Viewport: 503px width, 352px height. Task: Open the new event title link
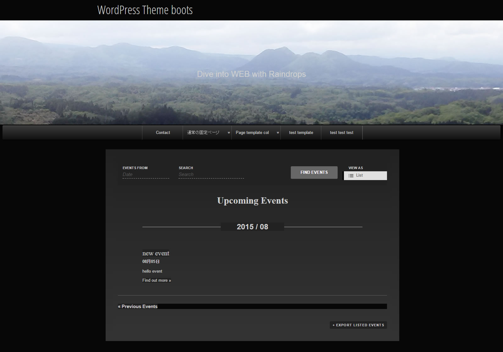point(156,253)
